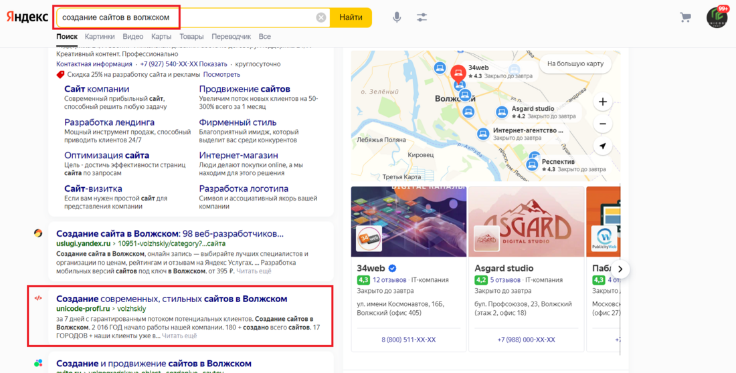Open 34web 12 отзывов reviews
The image size is (736, 373).
[x=389, y=280]
